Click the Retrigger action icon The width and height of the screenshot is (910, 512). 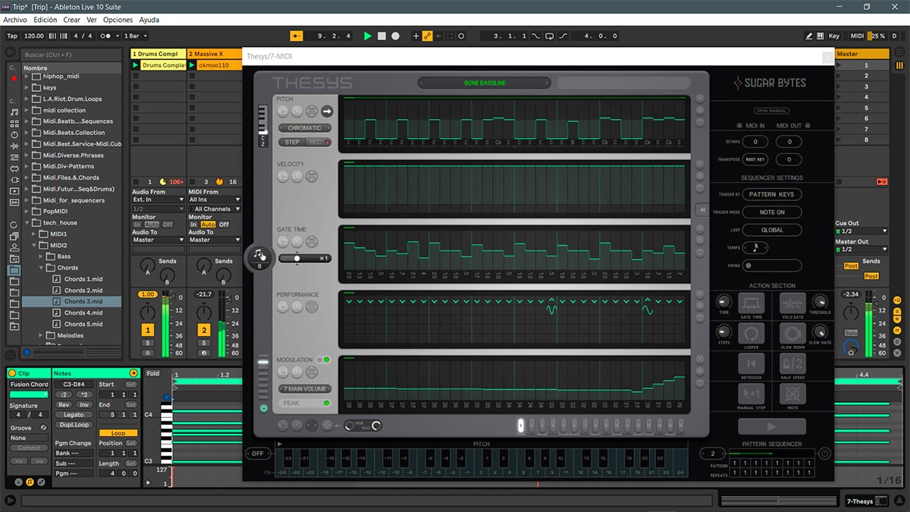click(752, 365)
